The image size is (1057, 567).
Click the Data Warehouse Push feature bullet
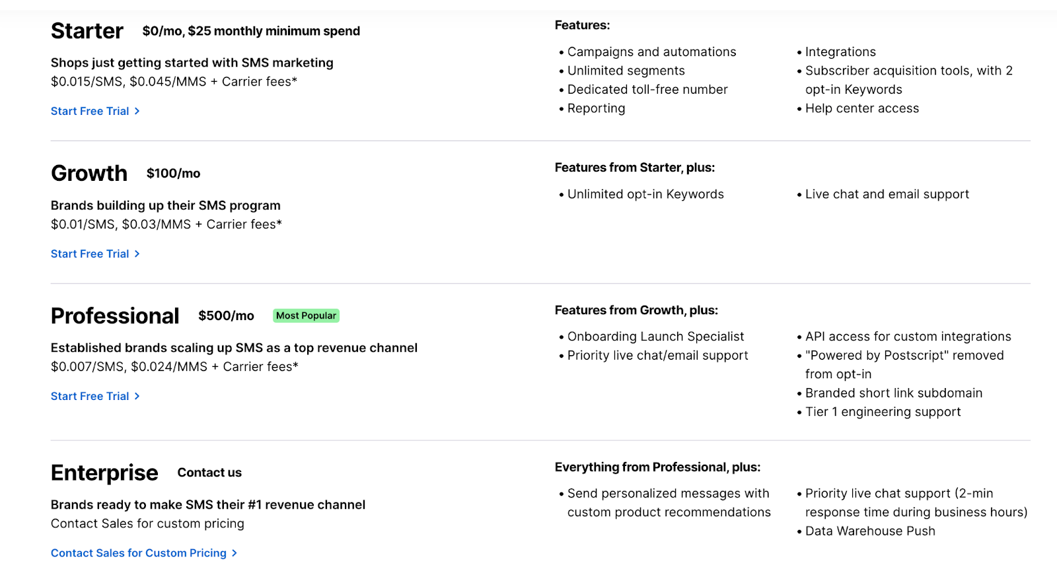(870, 531)
